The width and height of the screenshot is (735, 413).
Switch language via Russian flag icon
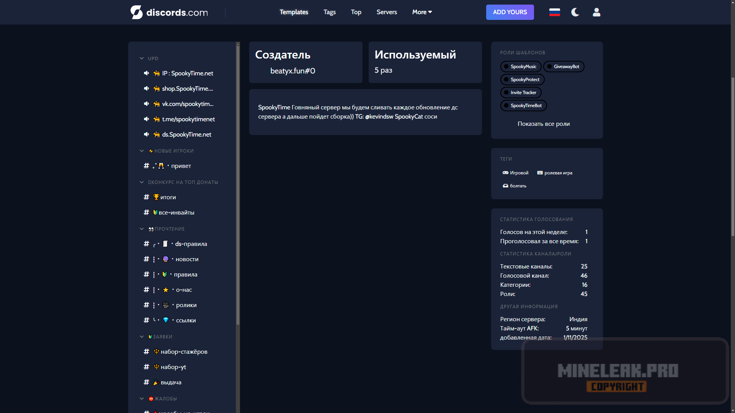(x=554, y=12)
